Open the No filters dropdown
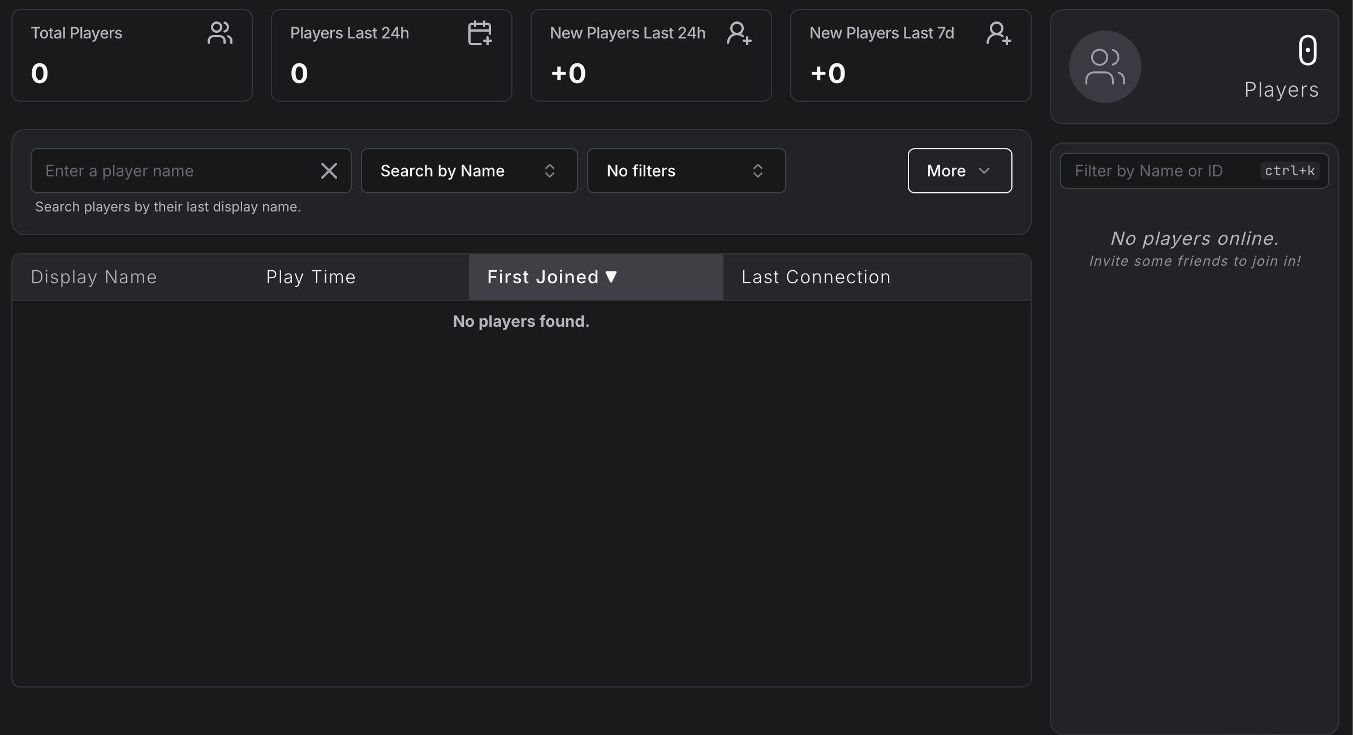Screen dimensions: 1353x735 pyautogui.click(x=686, y=171)
